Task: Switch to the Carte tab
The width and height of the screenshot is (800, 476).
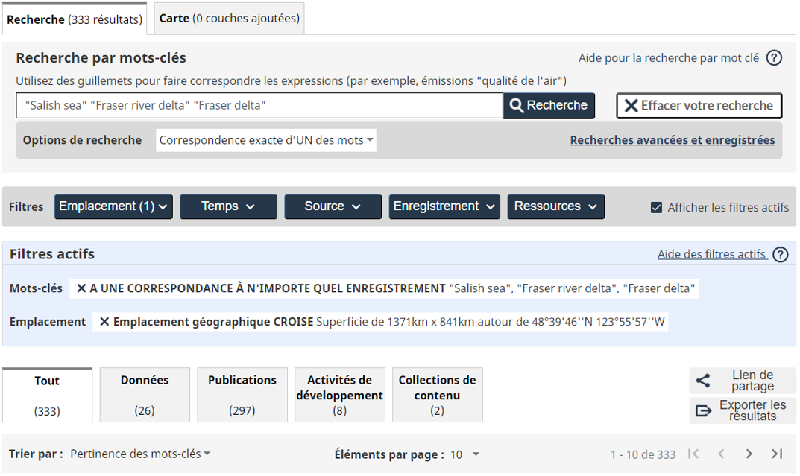Action: [228, 18]
